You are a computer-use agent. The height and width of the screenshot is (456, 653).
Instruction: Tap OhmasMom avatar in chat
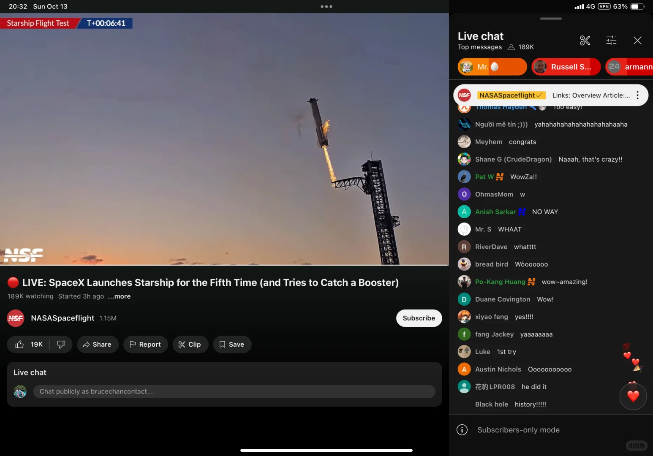[464, 194]
